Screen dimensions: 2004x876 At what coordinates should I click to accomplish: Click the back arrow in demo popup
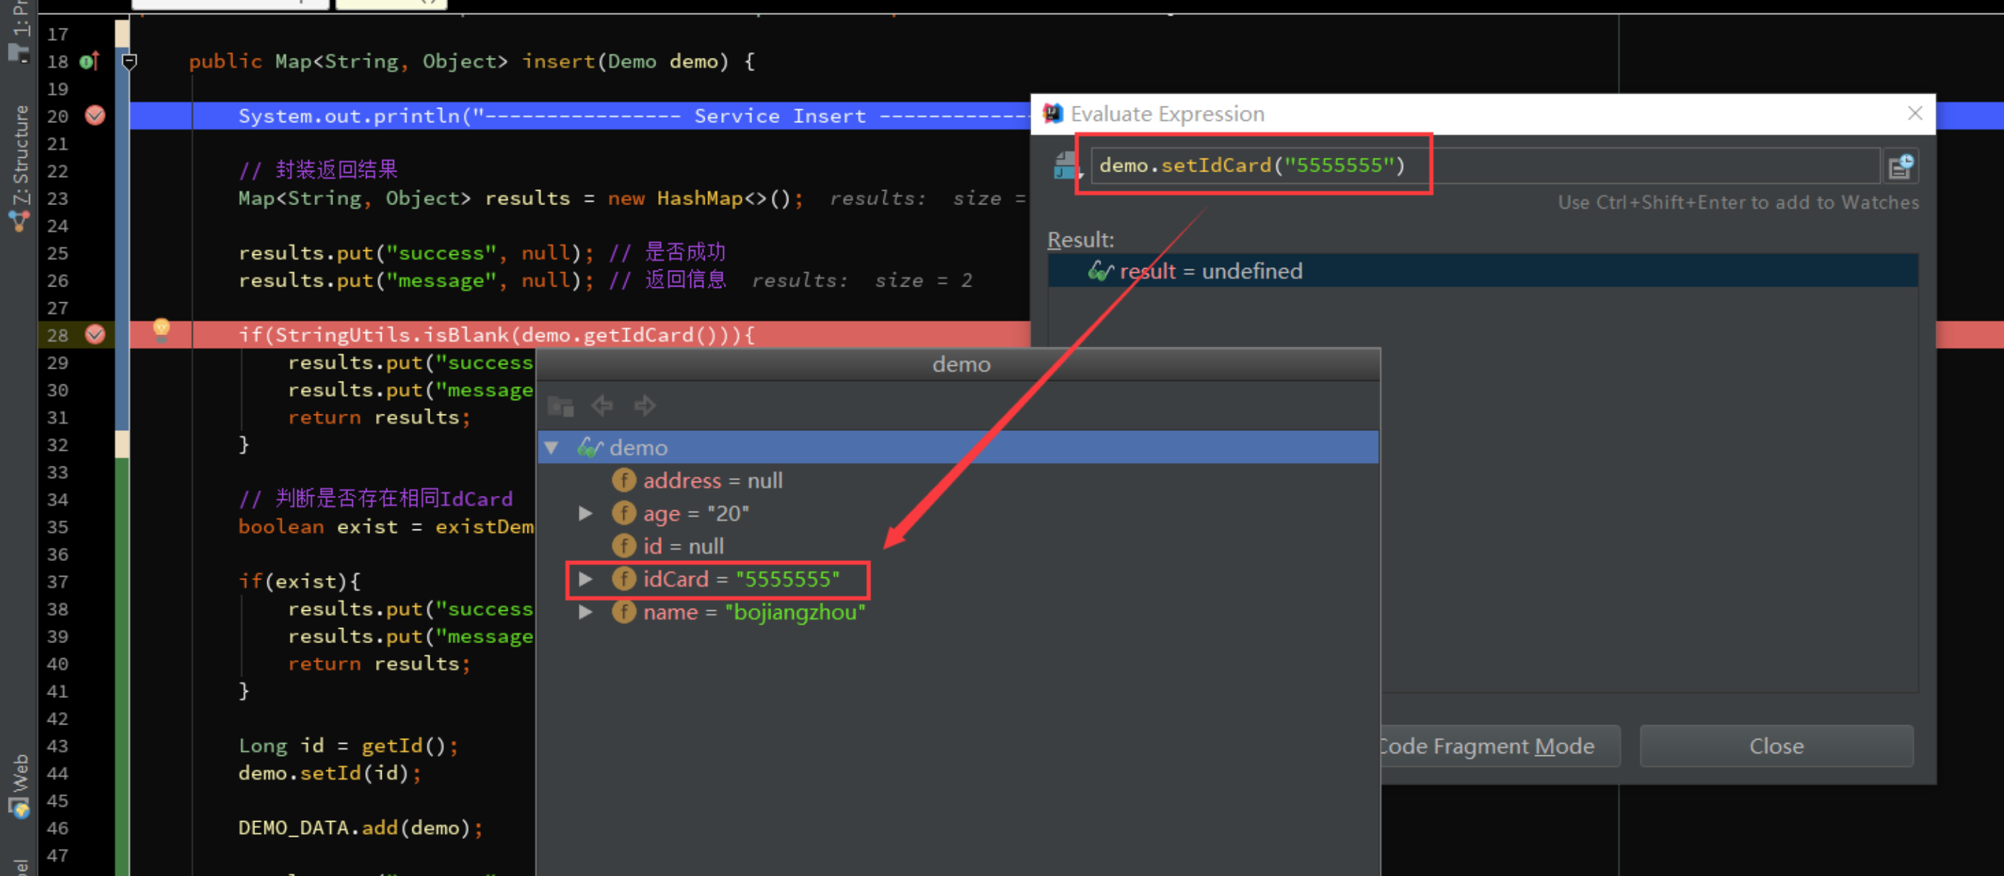click(x=602, y=405)
